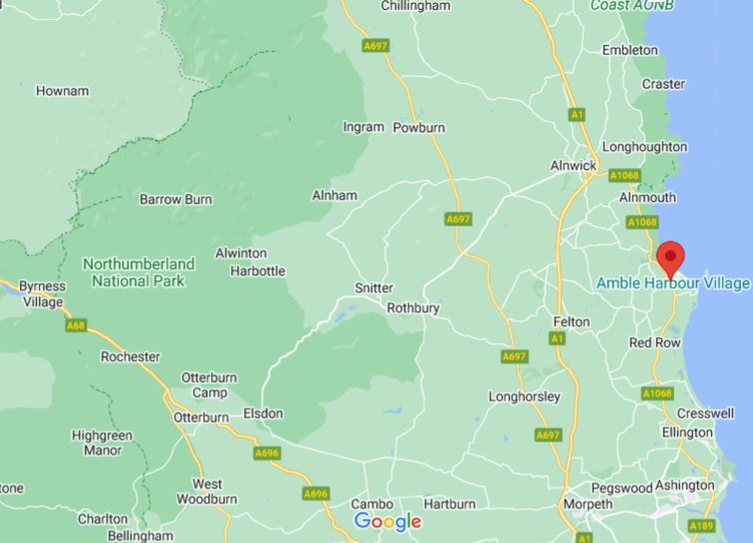
Task: Click the Barrow Burn place label
Action: coord(175,200)
